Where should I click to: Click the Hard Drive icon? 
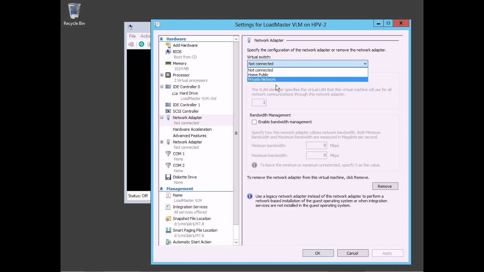(x=175, y=93)
